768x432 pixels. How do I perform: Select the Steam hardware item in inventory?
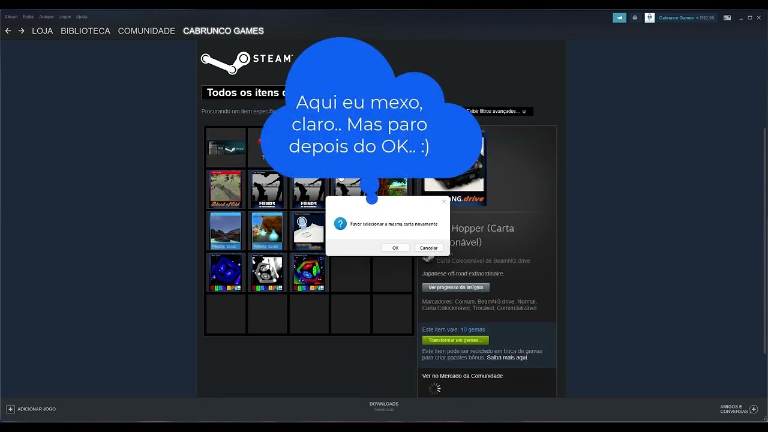pos(226,147)
